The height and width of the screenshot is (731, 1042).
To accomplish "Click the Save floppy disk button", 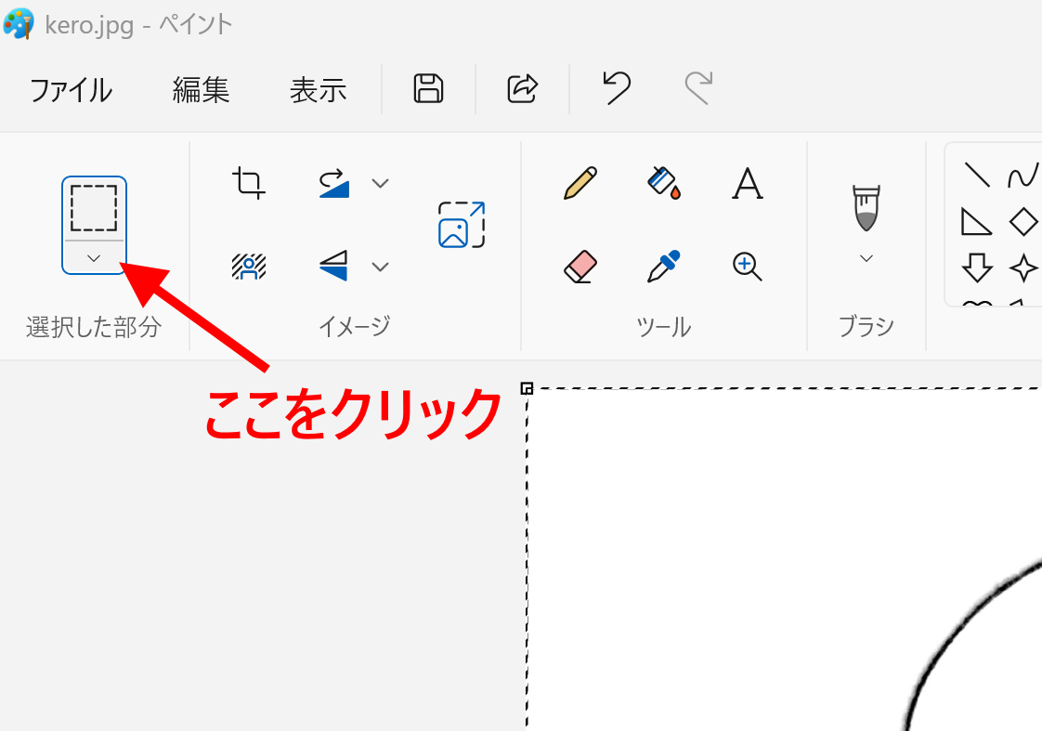I will click(x=428, y=89).
